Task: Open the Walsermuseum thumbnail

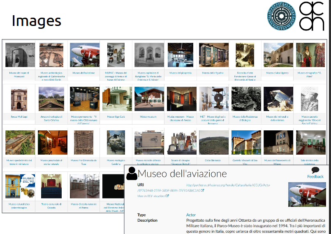Action: [149, 99]
